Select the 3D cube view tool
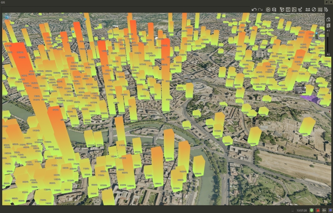Screen dimensions: 333x213 (x=282, y=10)
